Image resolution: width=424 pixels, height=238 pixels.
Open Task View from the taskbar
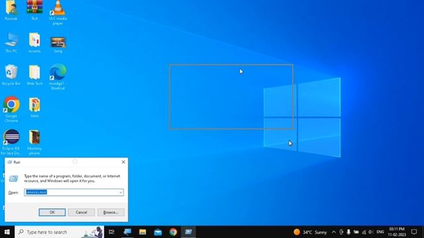pyautogui.click(x=111, y=232)
